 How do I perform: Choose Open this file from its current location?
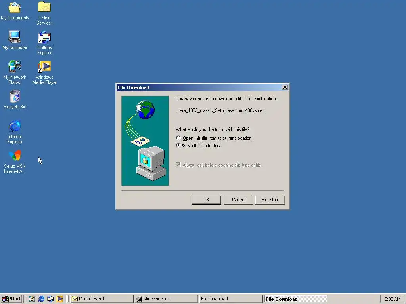point(214,138)
